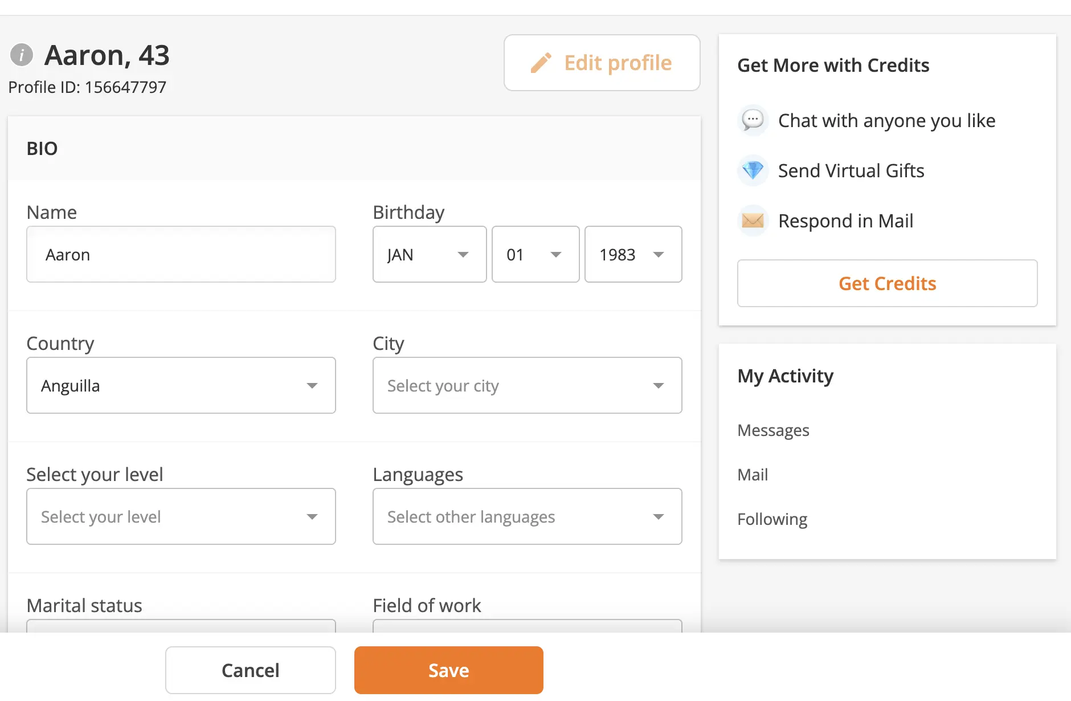Expand the Country dropdown set to Anguilla
The image size is (1071, 701).
click(181, 385)
